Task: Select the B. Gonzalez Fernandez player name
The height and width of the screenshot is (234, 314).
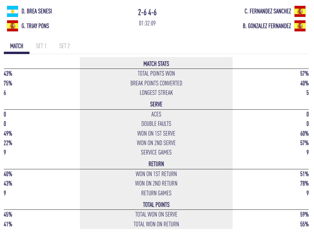Action: pos(267,26)
